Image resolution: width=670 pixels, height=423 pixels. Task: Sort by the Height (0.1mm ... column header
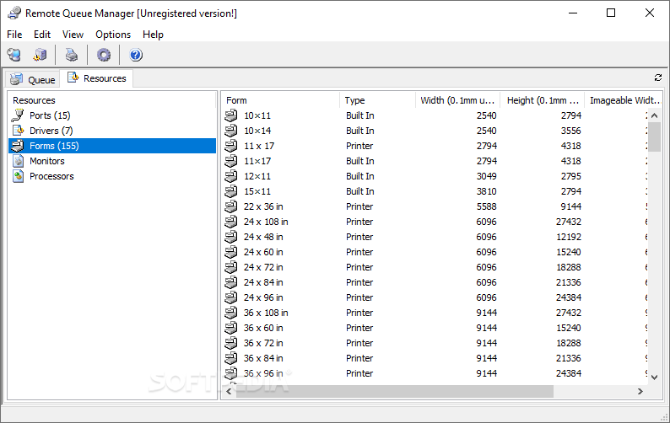click(x=543, y=100)
